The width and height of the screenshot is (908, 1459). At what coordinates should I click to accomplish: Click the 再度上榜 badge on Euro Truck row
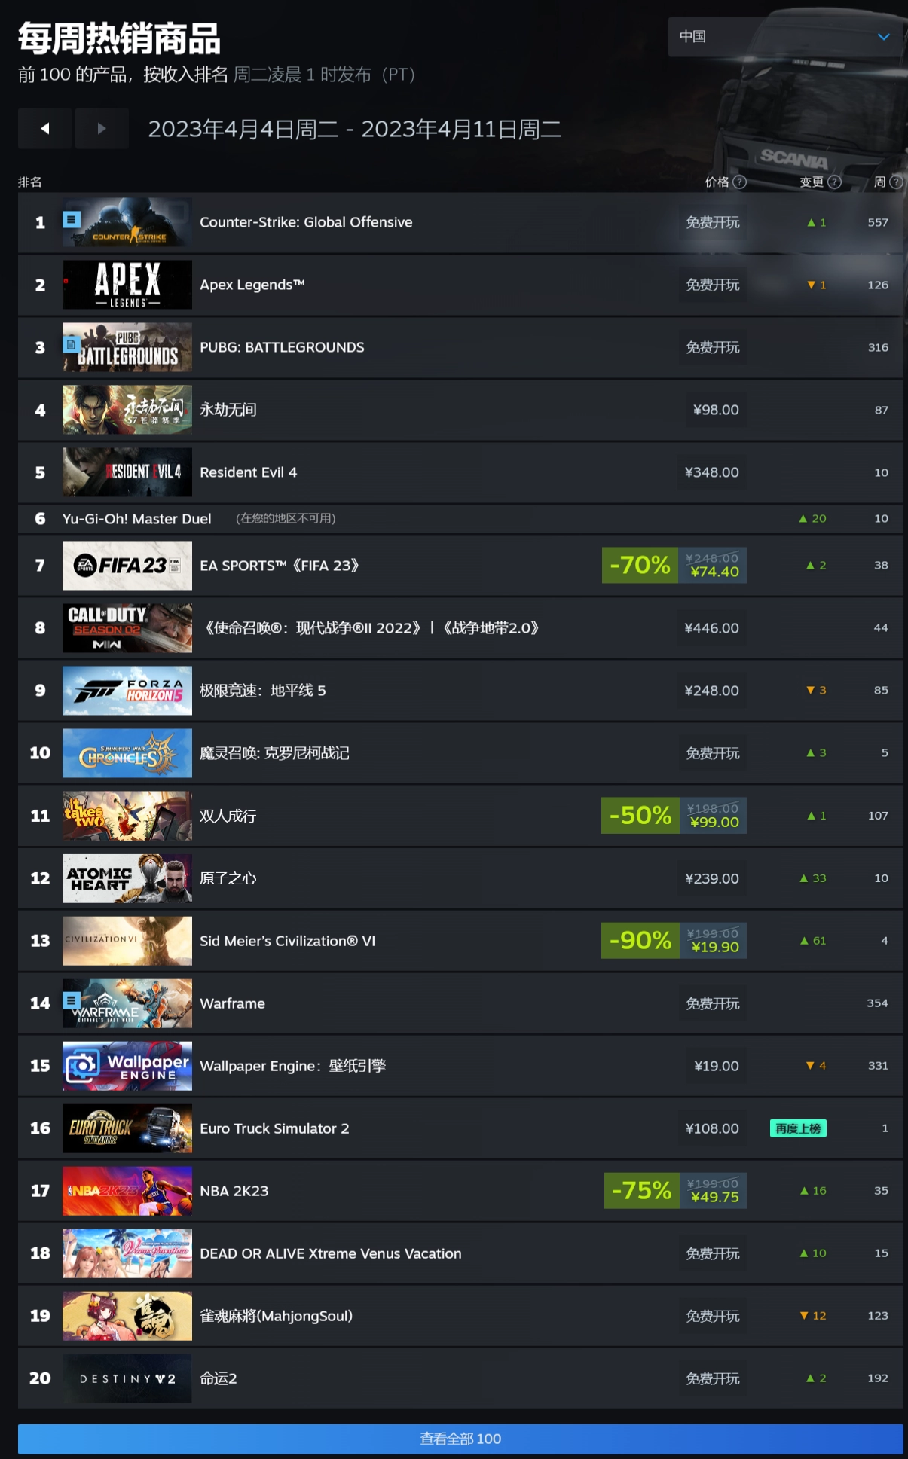click(798, 1128)
